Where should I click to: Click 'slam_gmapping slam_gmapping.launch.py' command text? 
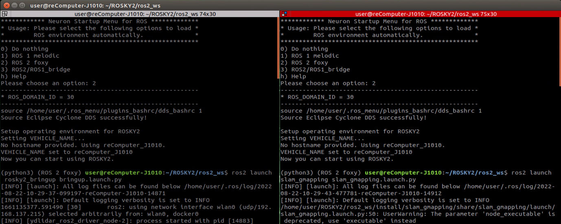pyautogui.click(x=348, y=179)
